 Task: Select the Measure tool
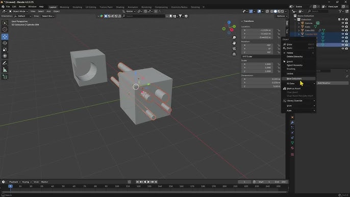click(x=5, y=70)
